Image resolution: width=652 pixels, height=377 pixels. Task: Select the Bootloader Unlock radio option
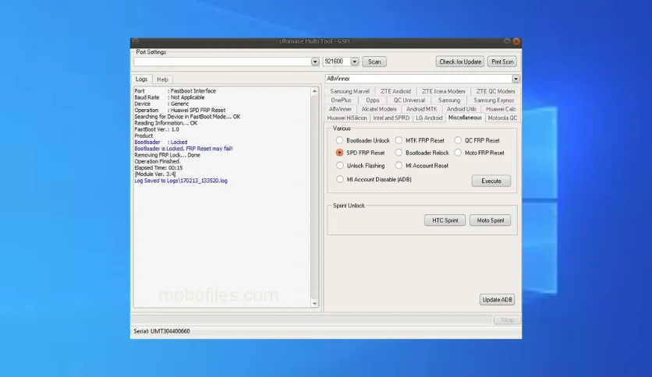coord(340,140)
